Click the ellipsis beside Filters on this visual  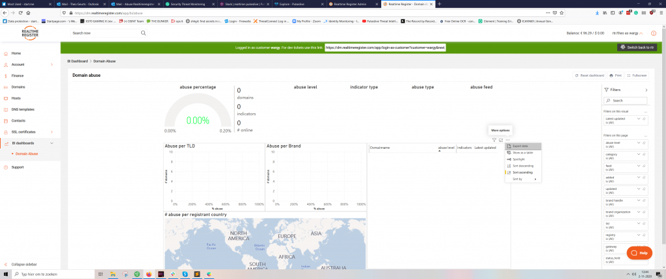pos(646,112)
